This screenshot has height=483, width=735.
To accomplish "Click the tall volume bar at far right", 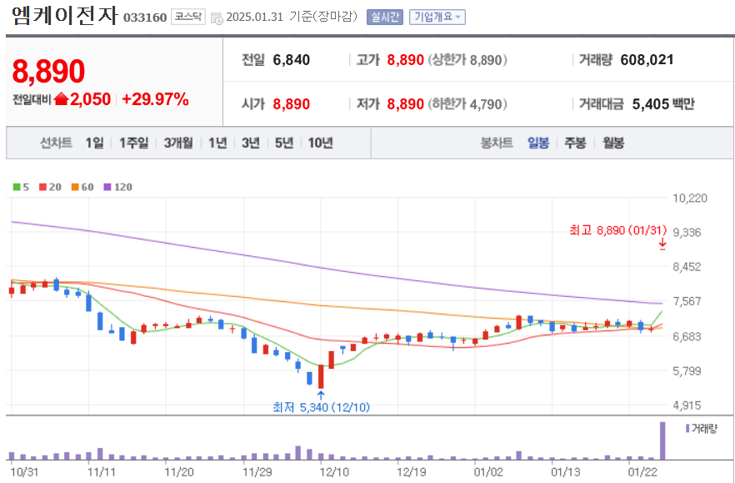I will (662, 440).
